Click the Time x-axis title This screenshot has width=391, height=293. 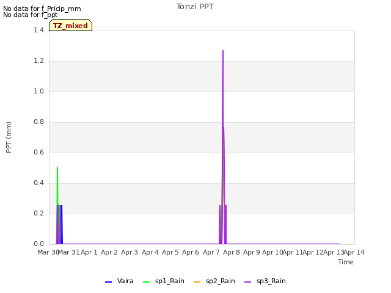tap(346, 262)
